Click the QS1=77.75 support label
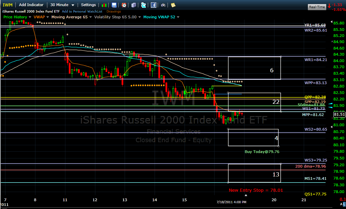The image size is (346, 209). pos(316,194)
